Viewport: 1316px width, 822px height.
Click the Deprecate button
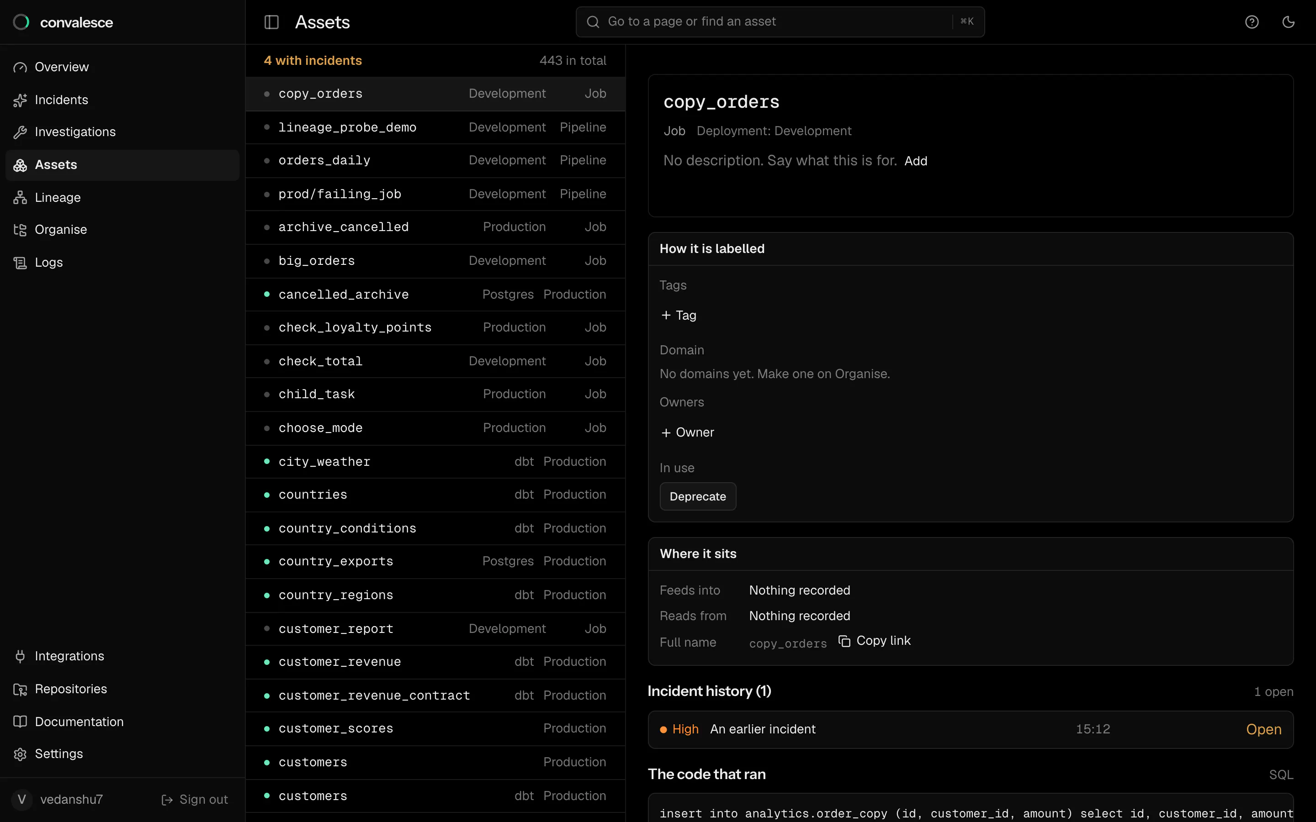pos(698,496)
